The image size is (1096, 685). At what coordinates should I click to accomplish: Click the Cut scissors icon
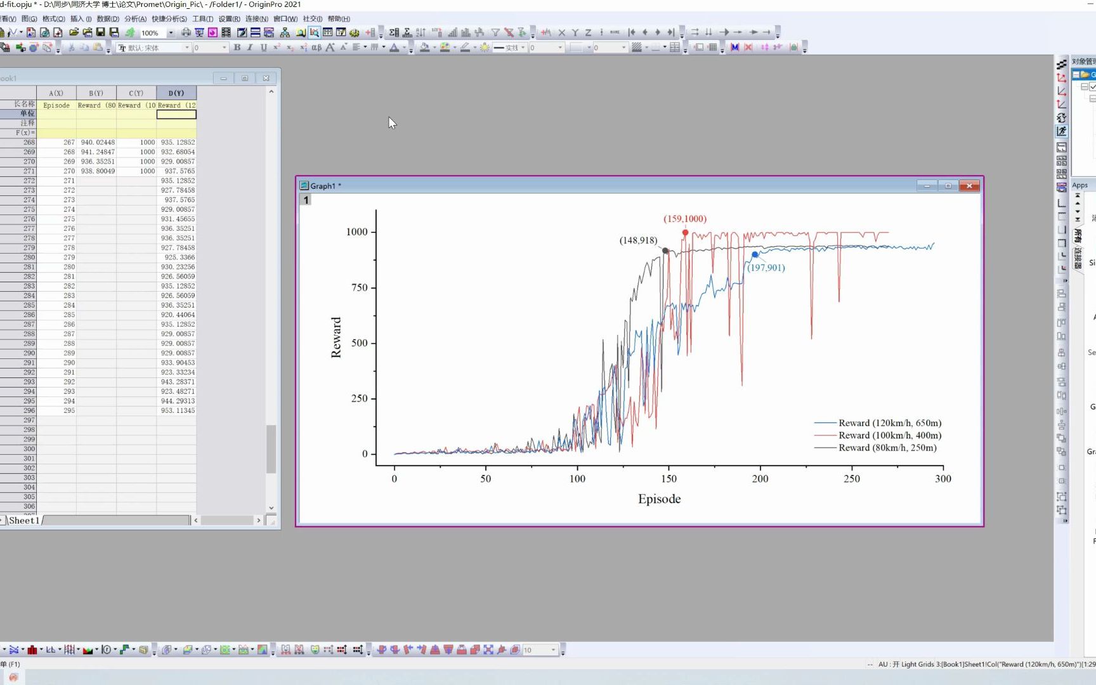click(71, 48)
